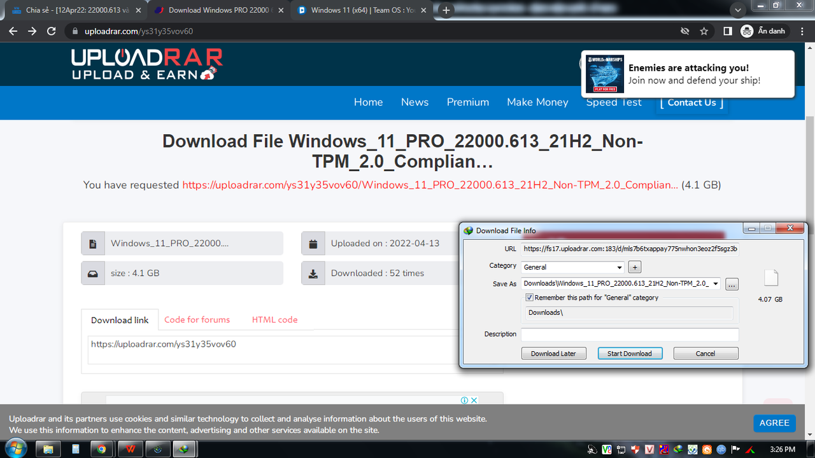Switch to 'Download Windows PRO 22000' tab
The height and width of the screenshot is (458, 815).
coord(220,10)
